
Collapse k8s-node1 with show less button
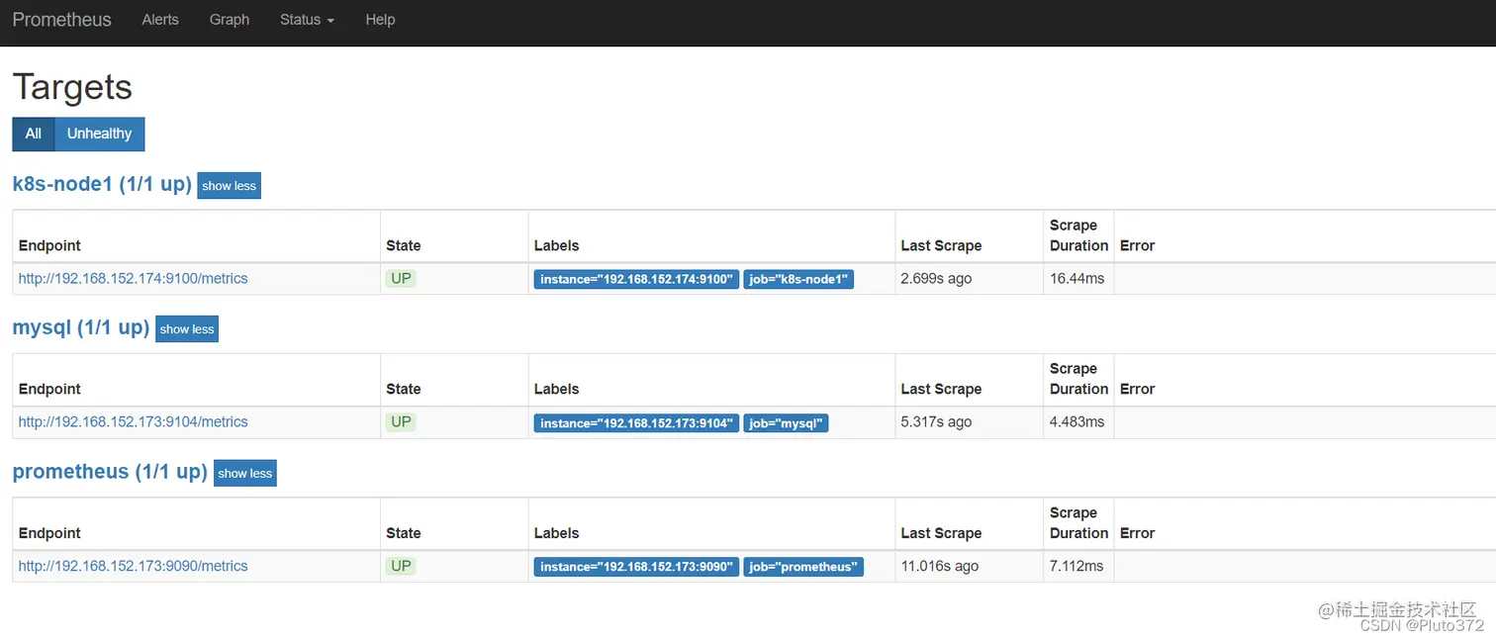click(x=229, y=186)
